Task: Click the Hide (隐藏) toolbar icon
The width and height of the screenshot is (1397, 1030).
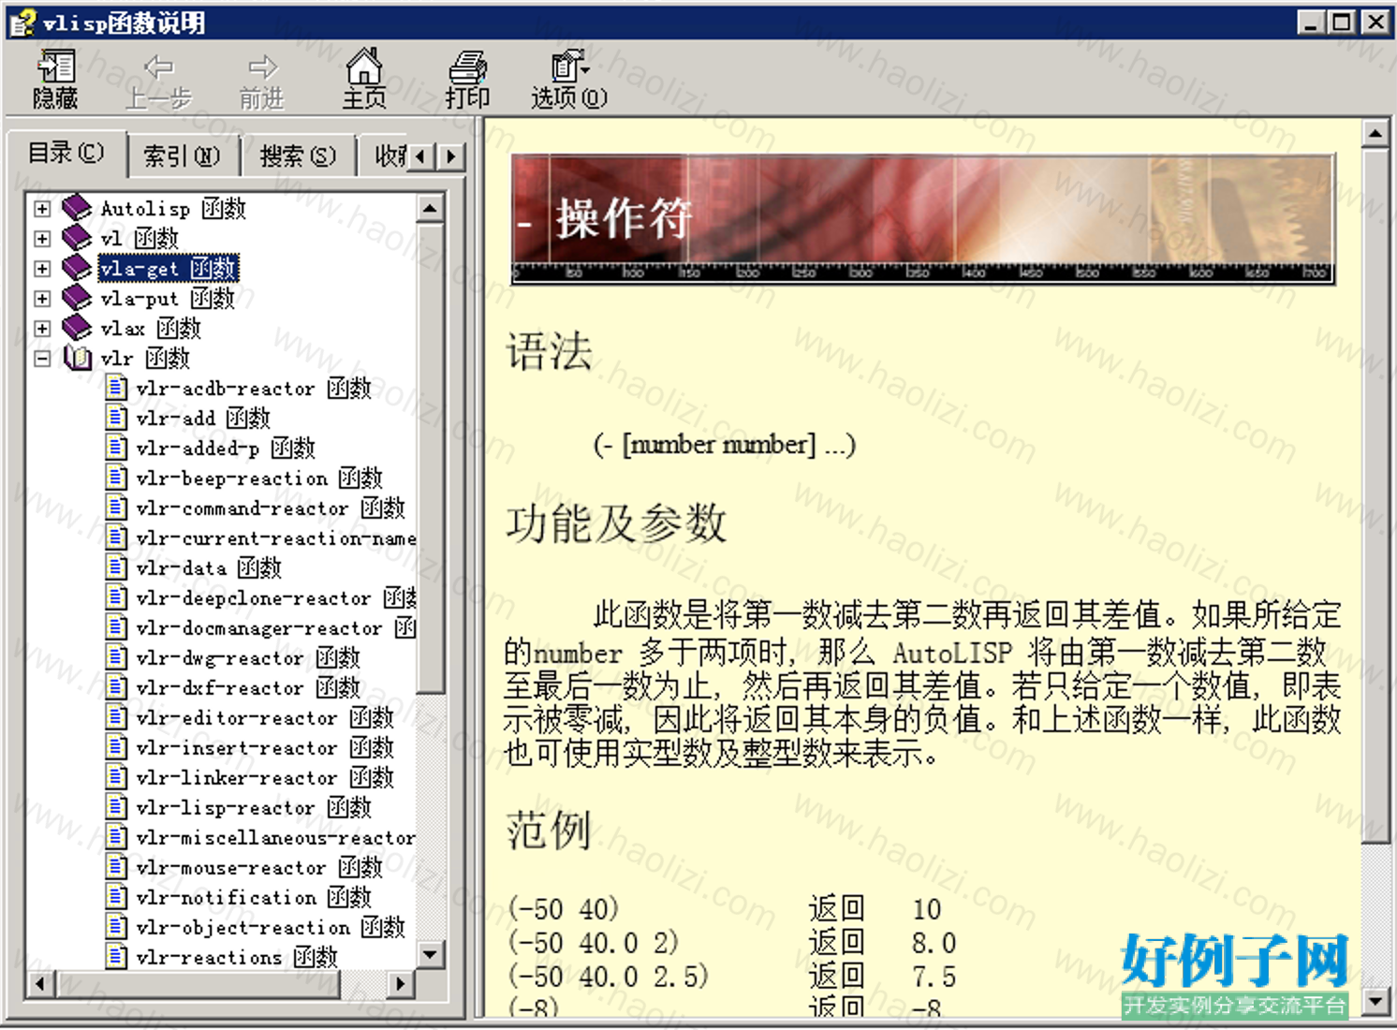Action: [55, 67]
